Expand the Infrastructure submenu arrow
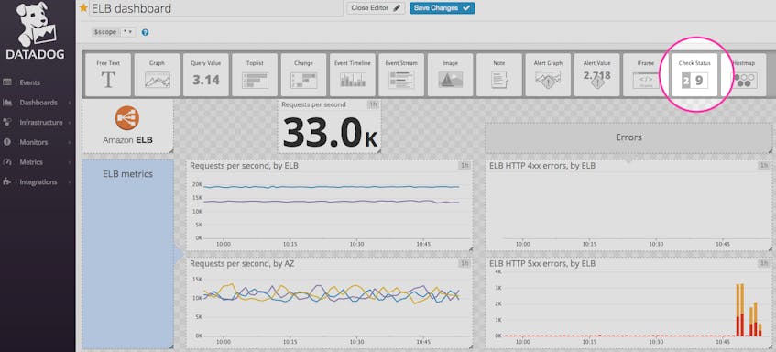This screenshot has height=352, width=776. (x=69, y=123)
